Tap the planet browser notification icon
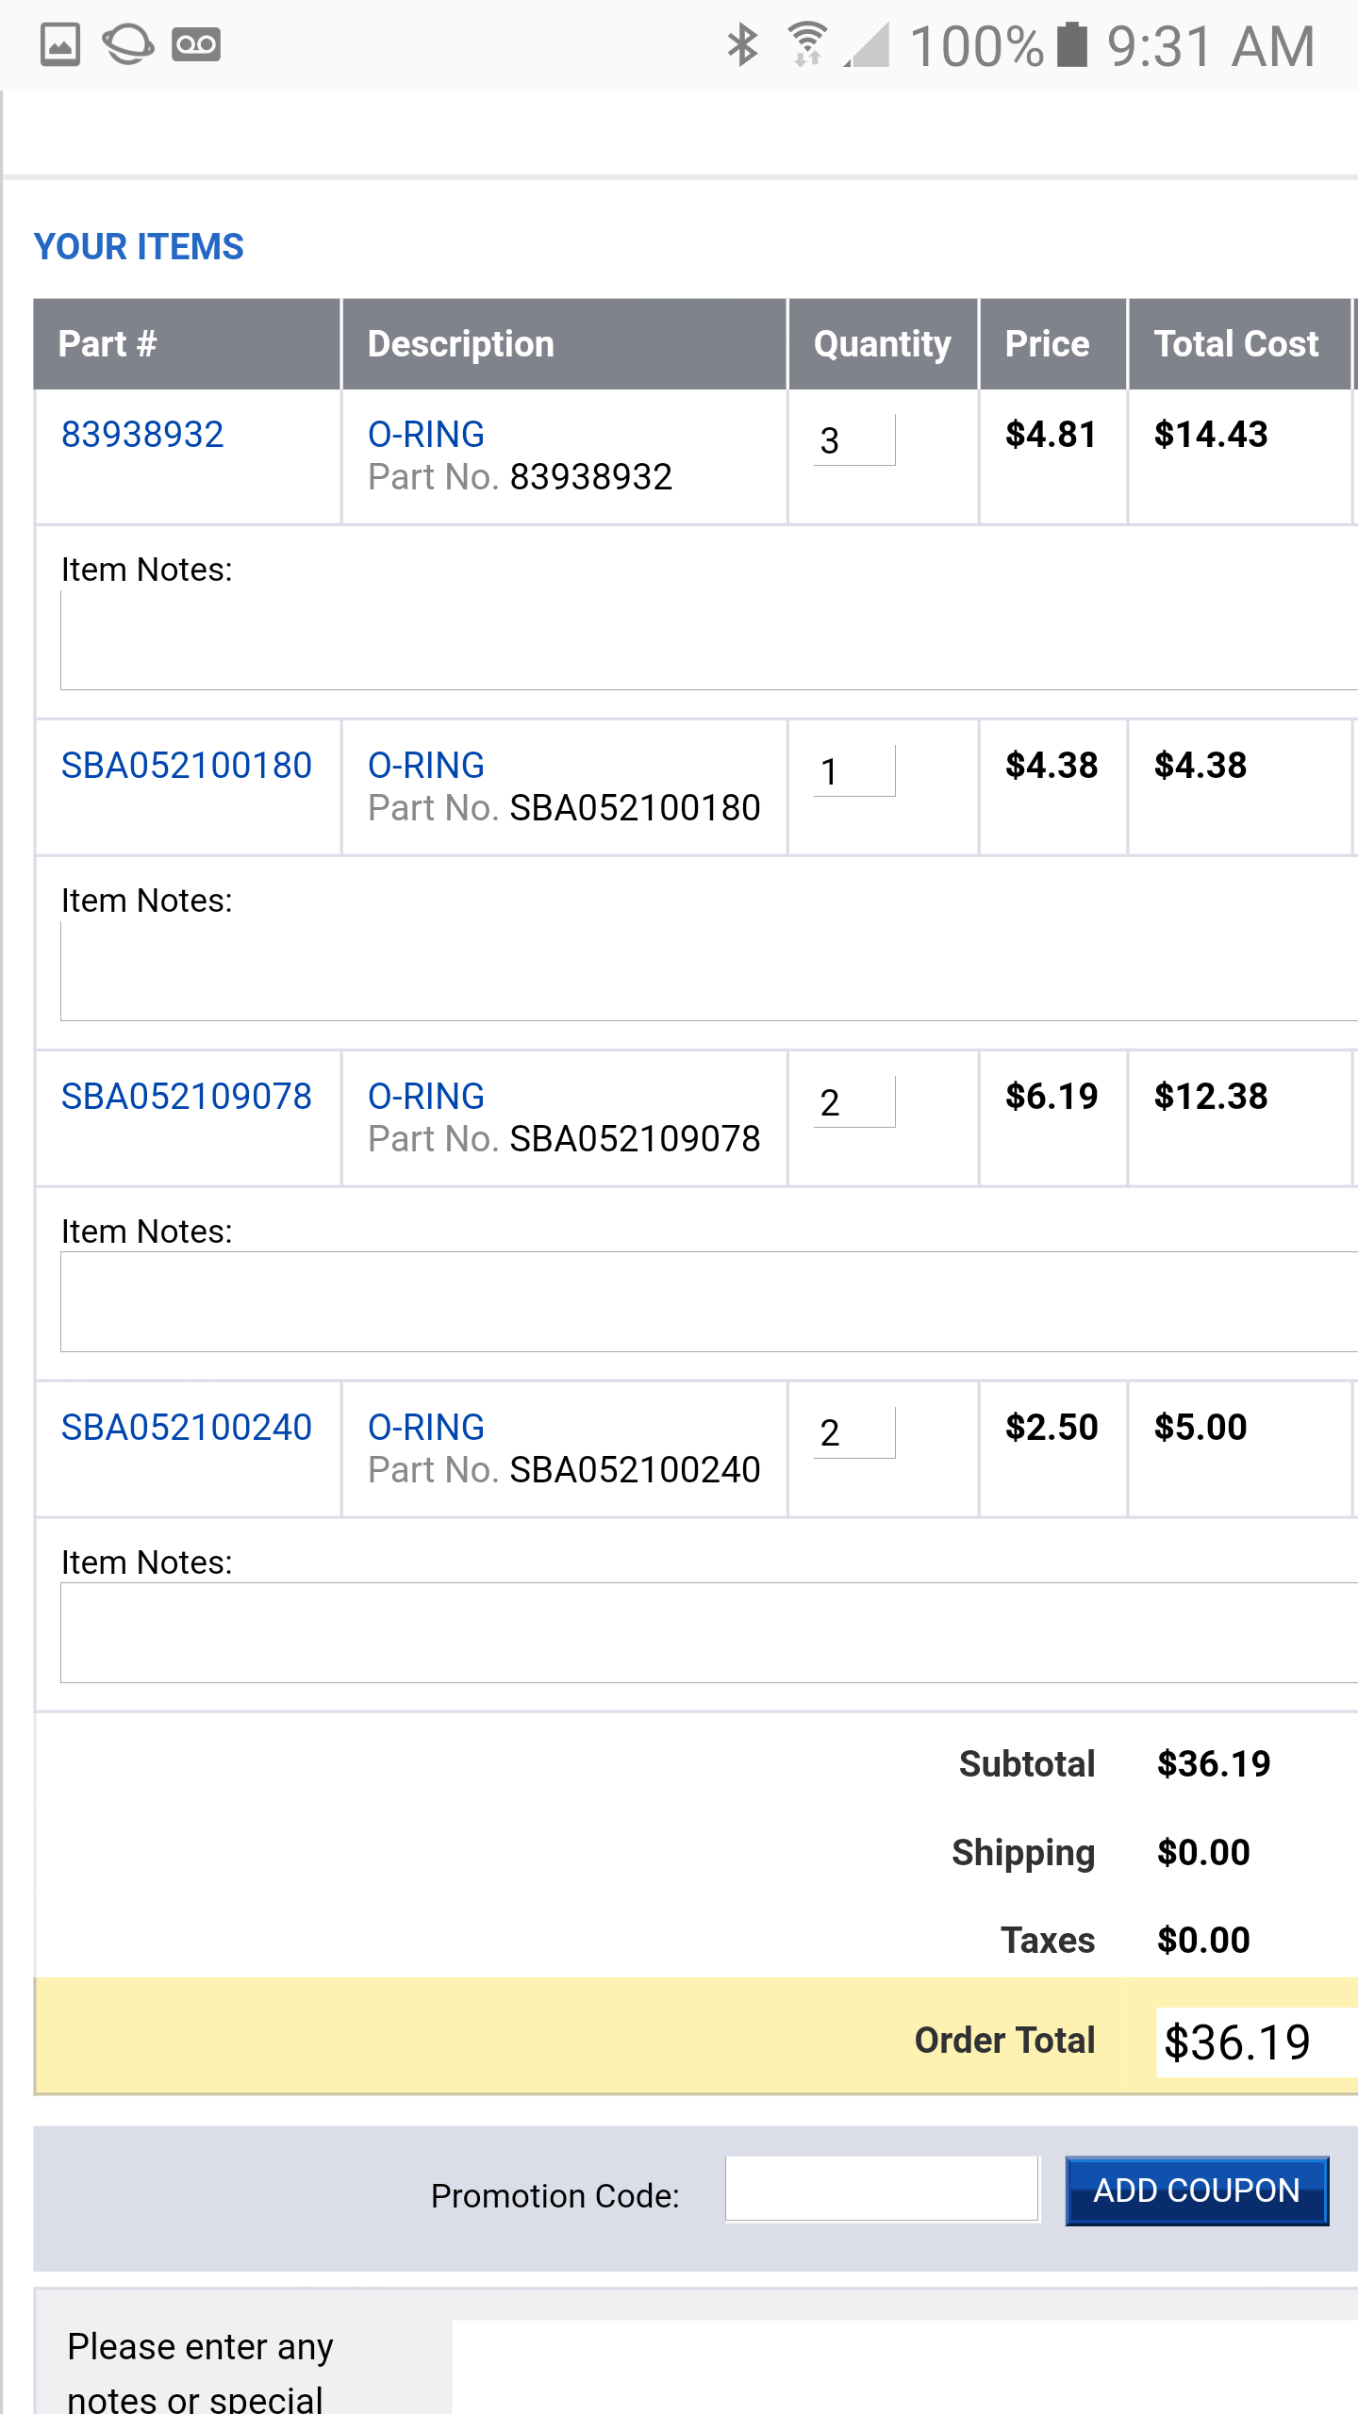Viewport: 1358px width, 2414px height. (127, 44)
